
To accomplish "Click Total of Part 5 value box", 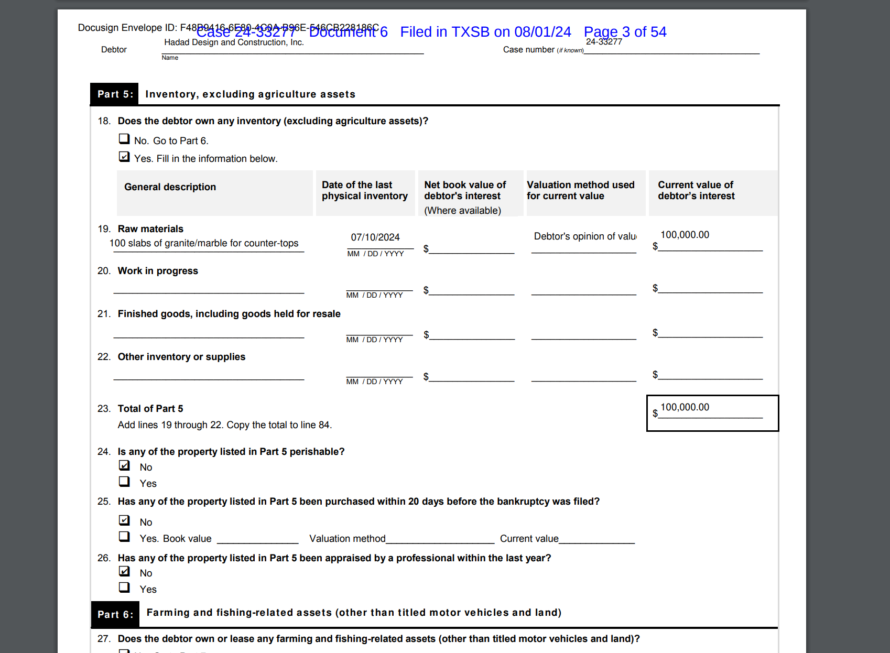I will tap(712, 413).
